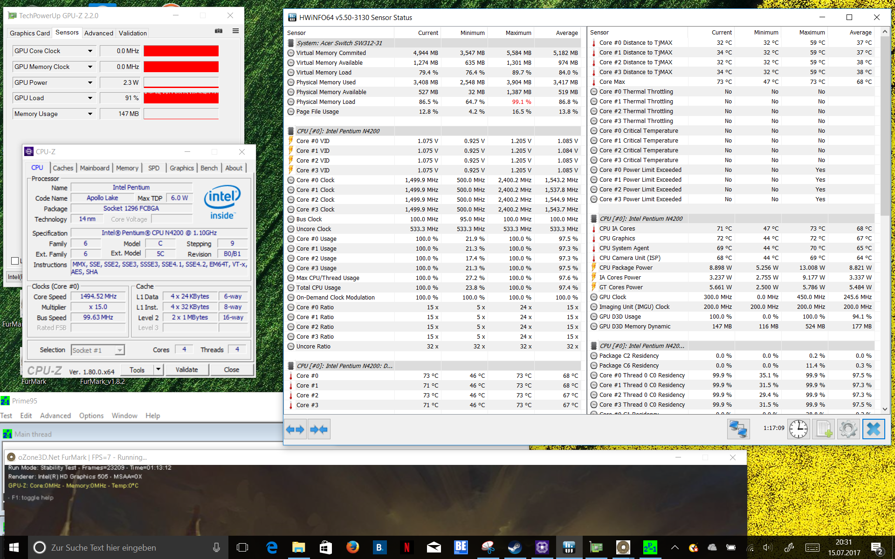The height and width of the screenshot is (559, 895).
Task: Close HWiNFO sensors with blue X icon
Action: point(874,429)
